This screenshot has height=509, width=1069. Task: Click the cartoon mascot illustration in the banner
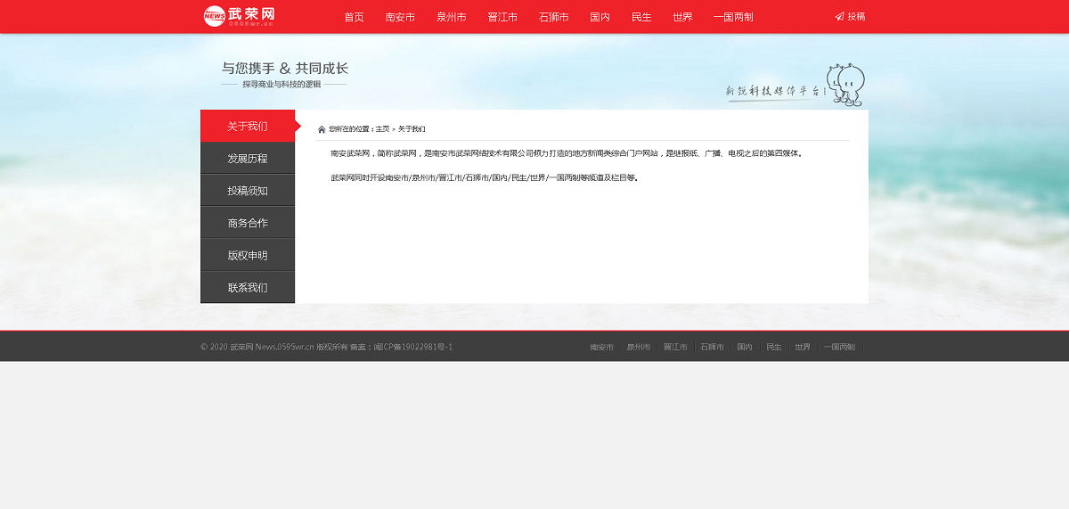click(x=846, y=84)
